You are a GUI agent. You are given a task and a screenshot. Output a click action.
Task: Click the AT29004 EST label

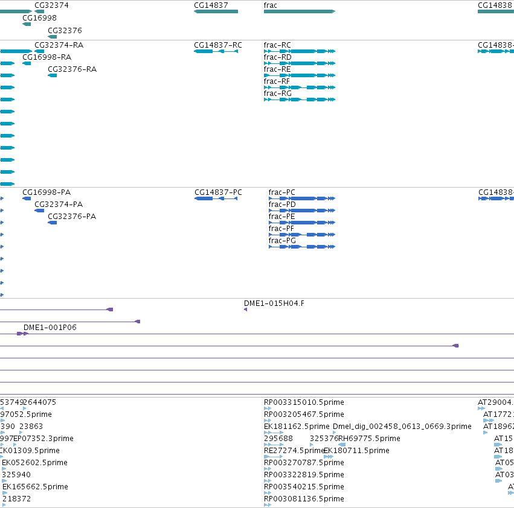pos(496,402)
